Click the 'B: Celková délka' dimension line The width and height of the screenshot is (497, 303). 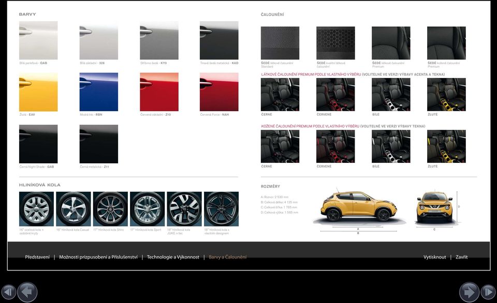[279, 202]
